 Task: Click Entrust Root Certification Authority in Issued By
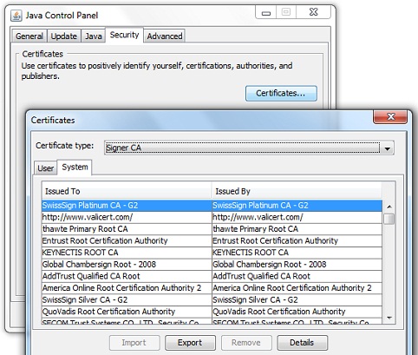[x=297, y=241]
